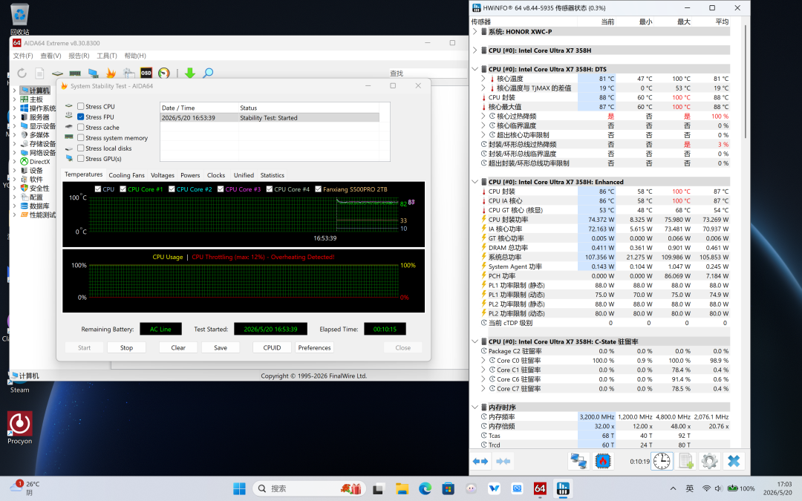Click HWiNFO vertical scrollbar
This screenshot has width=802, height=501.
pos(746,82)
